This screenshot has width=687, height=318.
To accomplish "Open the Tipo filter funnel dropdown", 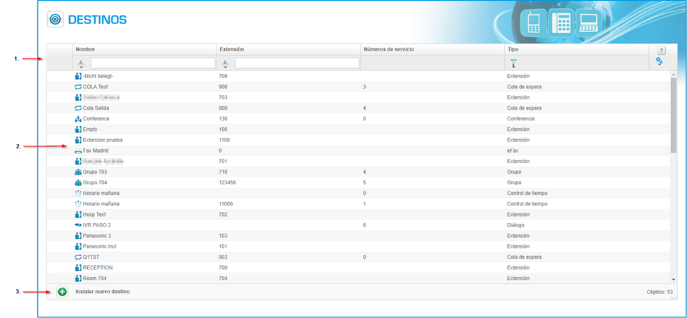I will tap(513, 63).
